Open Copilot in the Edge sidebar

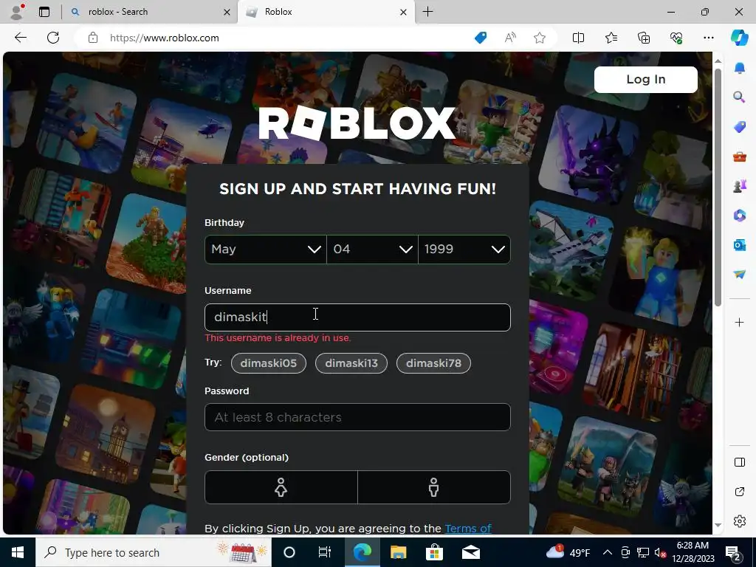tap(739, 38)
